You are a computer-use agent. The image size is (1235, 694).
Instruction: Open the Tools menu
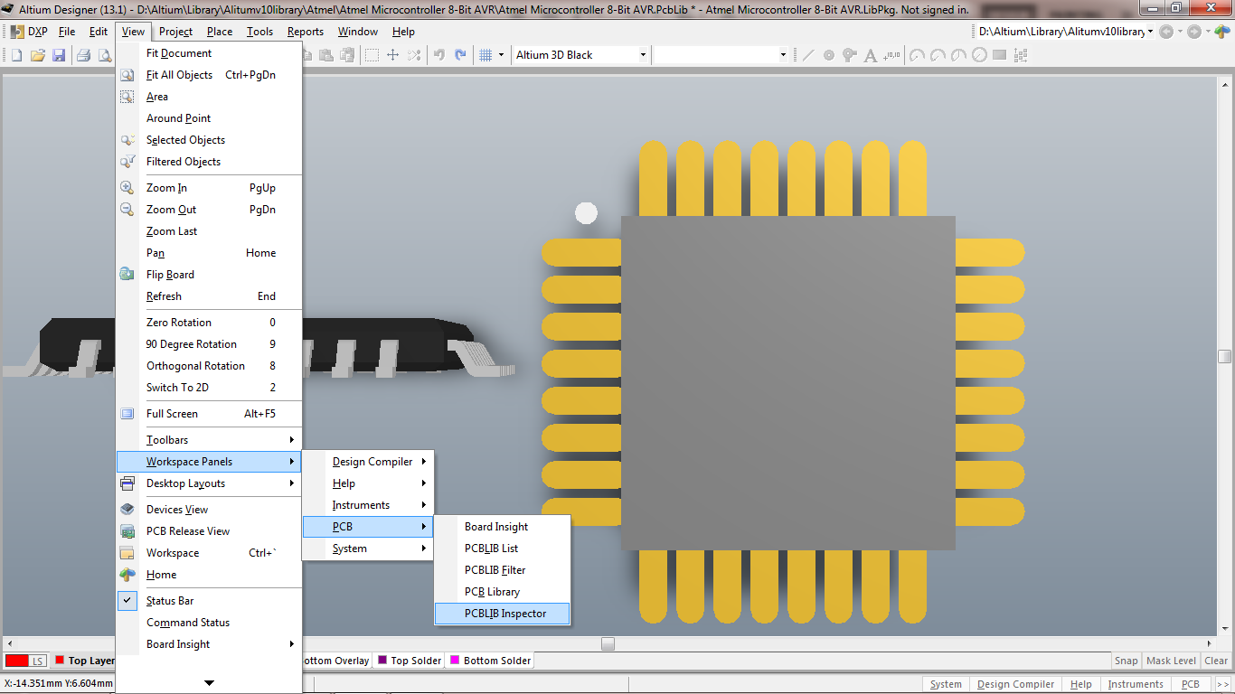259,31
